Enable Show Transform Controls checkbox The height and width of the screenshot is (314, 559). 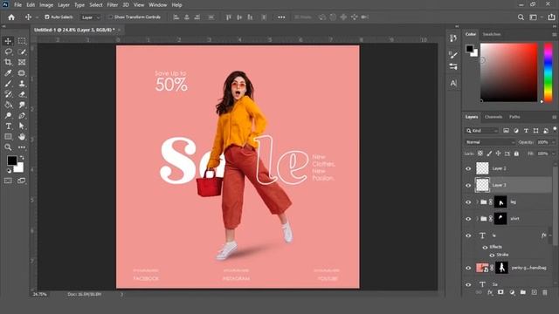pyautogui.click(x=110, y=17)
